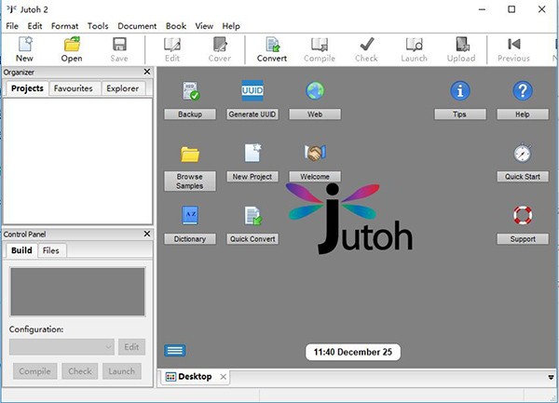Expand the Configuration dropdown
559x403 pixels.
tap(108, 346)
